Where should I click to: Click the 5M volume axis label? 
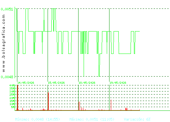pos(13,107)
